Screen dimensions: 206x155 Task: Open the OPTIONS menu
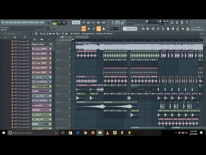(x=30, y=22)
